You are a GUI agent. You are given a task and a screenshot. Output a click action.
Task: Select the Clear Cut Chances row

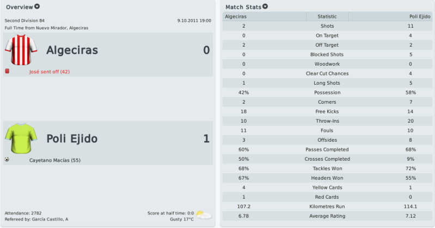327,73
